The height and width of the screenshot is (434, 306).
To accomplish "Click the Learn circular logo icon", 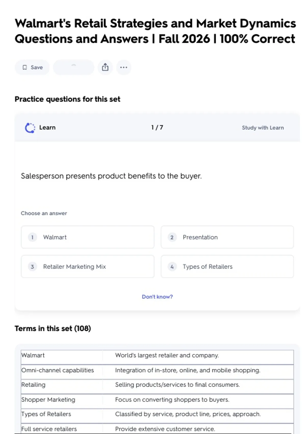I will (30, 128).
